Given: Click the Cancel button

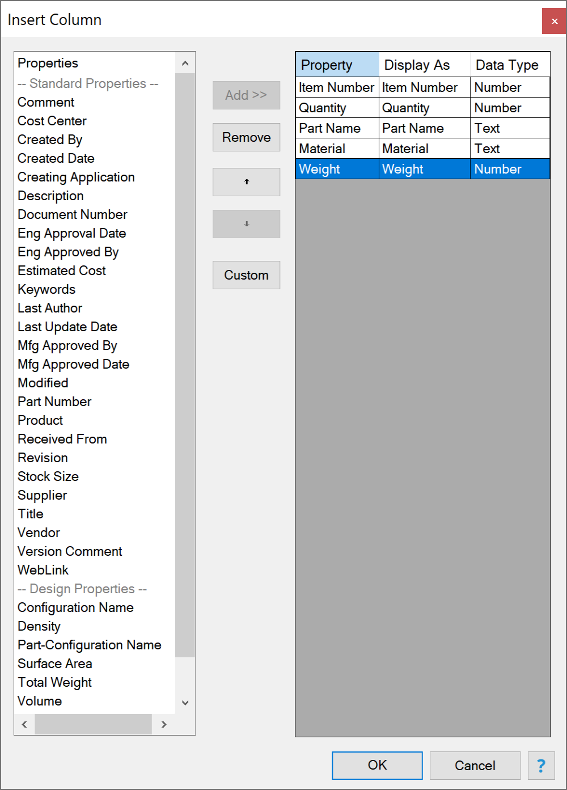Looking at the screenshot, I should point(475,766).
